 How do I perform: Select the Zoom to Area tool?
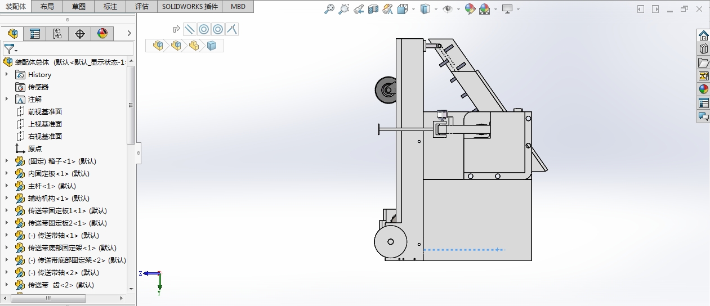[344, 9]
